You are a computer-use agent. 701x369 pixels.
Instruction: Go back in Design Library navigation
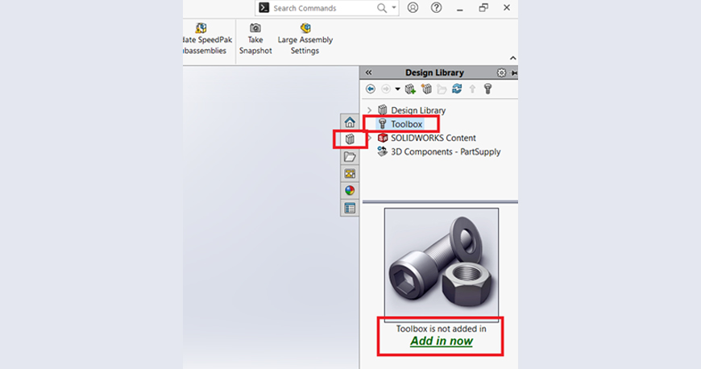point(370,89)
